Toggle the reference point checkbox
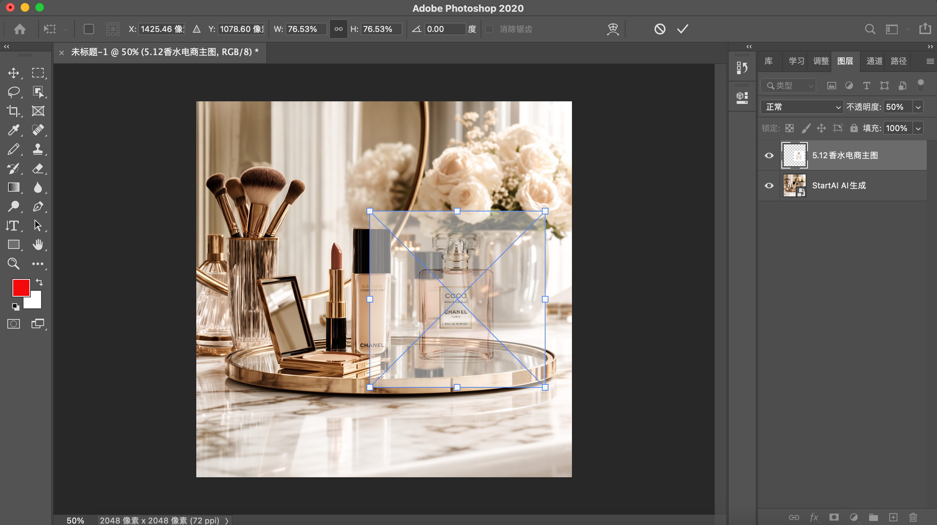Image resolution: width=937 pixels, height=525 pixels. (x=89, y=29)
